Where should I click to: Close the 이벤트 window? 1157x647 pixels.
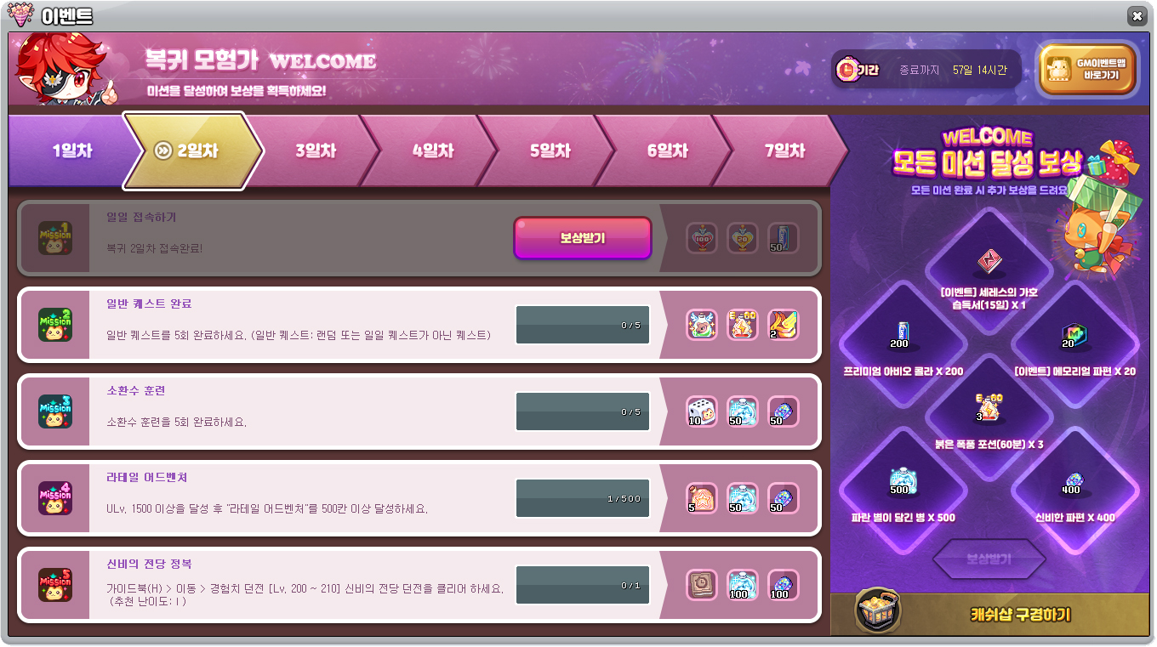click(x=1136, y=15)
